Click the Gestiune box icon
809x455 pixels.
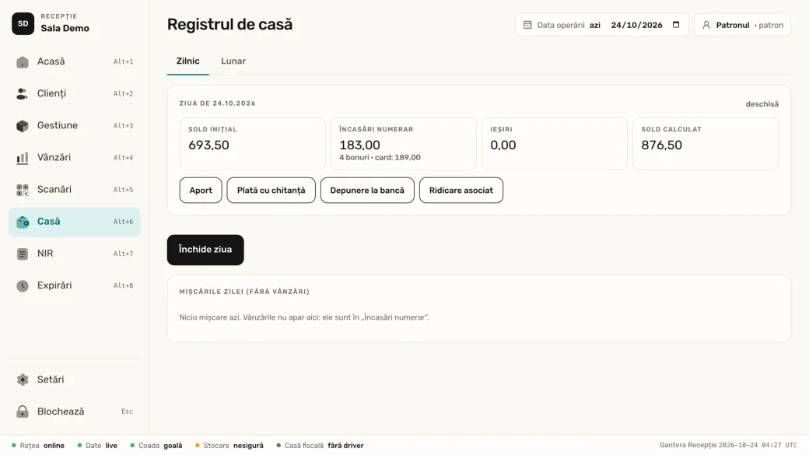23,126
